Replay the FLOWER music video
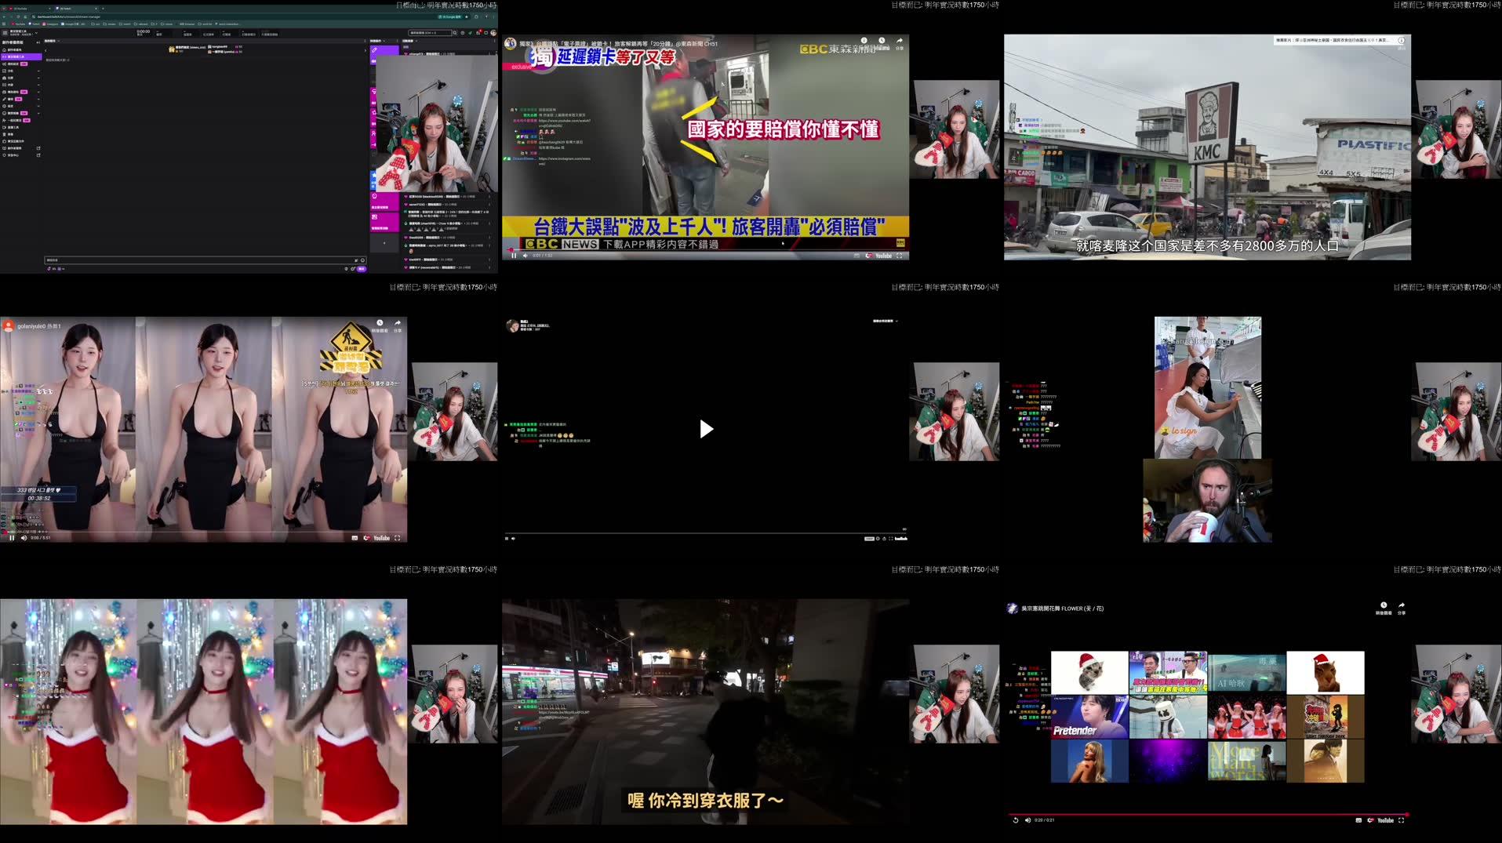Screen dimensions: 1502x843 tap(1015, 820)
